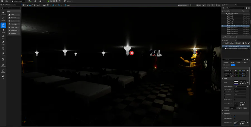This screenshot has width=251, height=127.
Task: Select the Basic category in Place Actors
Action: pos(3,25)
